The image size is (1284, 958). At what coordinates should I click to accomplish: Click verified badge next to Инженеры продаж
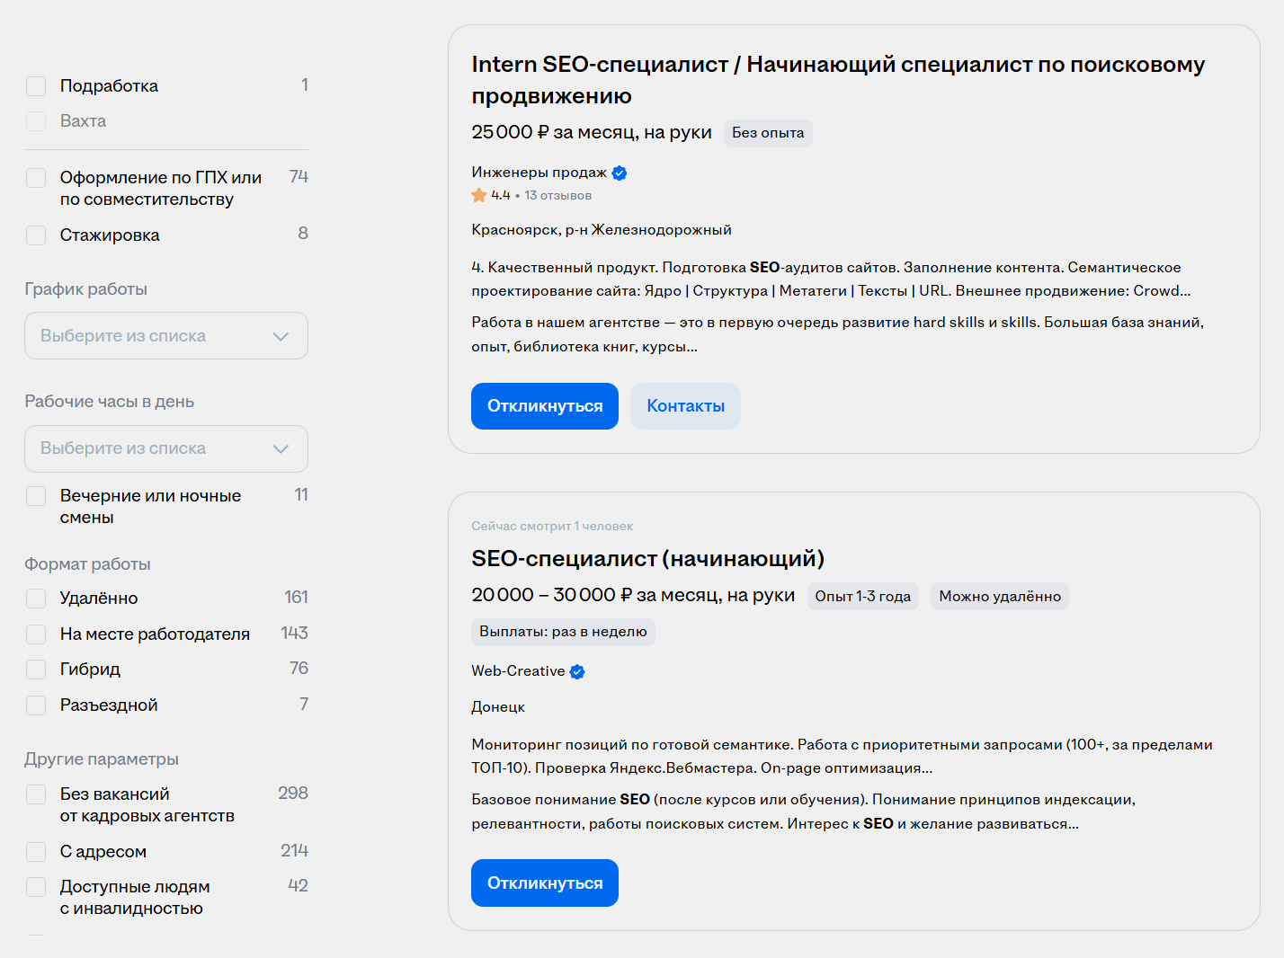click(620, 173)
